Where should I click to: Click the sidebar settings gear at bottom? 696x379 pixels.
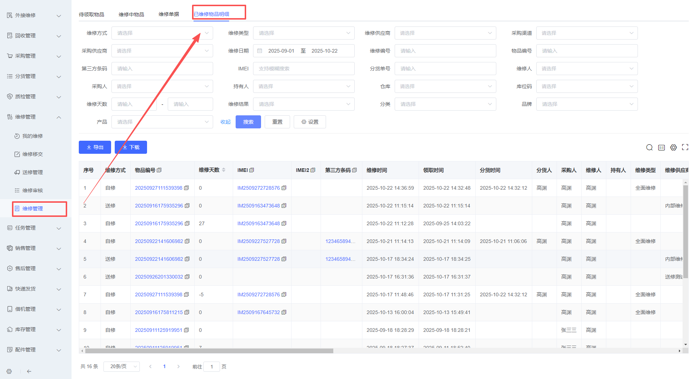9,371
